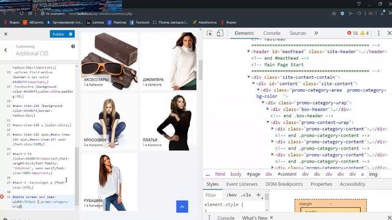Select the inspect element picker icon
392x220 pixels.
click(x=209, y=33)
